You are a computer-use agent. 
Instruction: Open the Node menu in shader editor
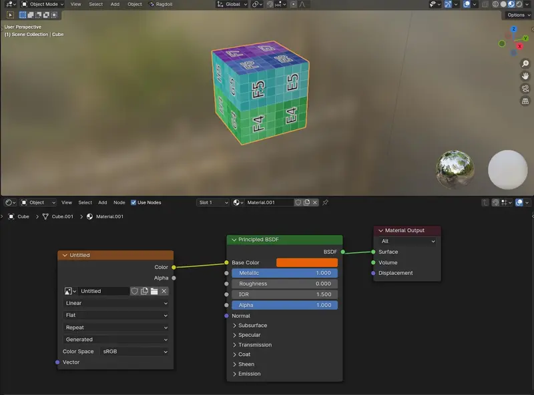pyautogui.click(x=119, y=202)
